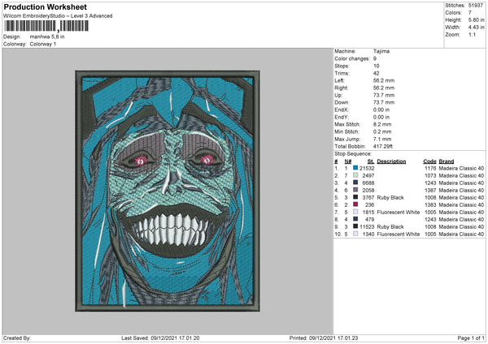The width and height of the screenshot is (488, 344).
Task: Click the Total Bobbin value '417.29ft'
Action: [x=383, y=146]
